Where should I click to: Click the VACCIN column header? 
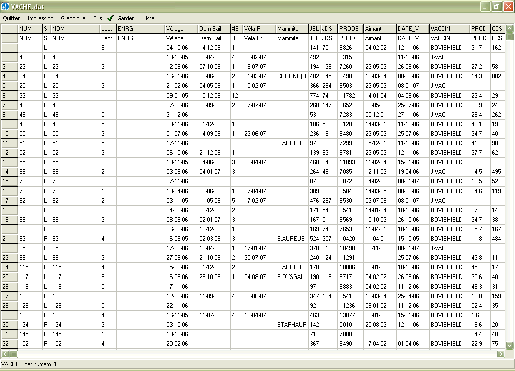[449, 29]
